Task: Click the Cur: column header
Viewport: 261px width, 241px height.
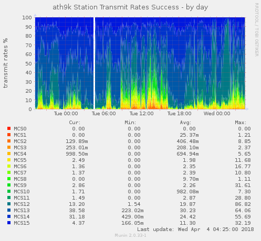Action: click(75, 123)
